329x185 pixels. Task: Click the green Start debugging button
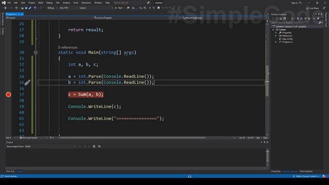(119, 8)
